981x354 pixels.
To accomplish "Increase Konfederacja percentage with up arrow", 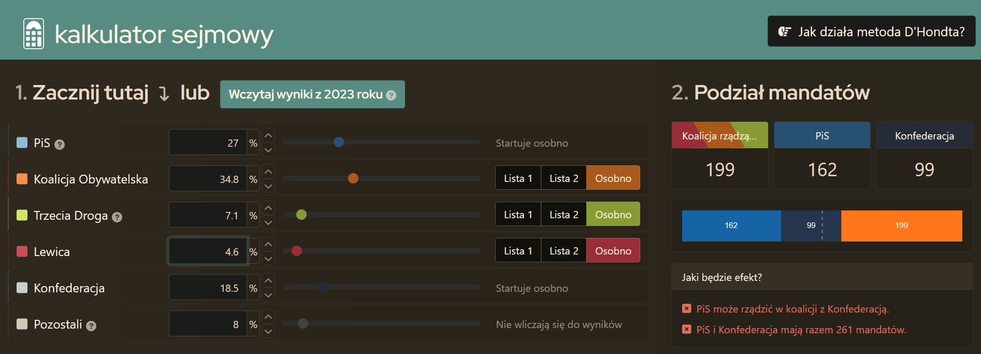I will (x=268, y=280).
